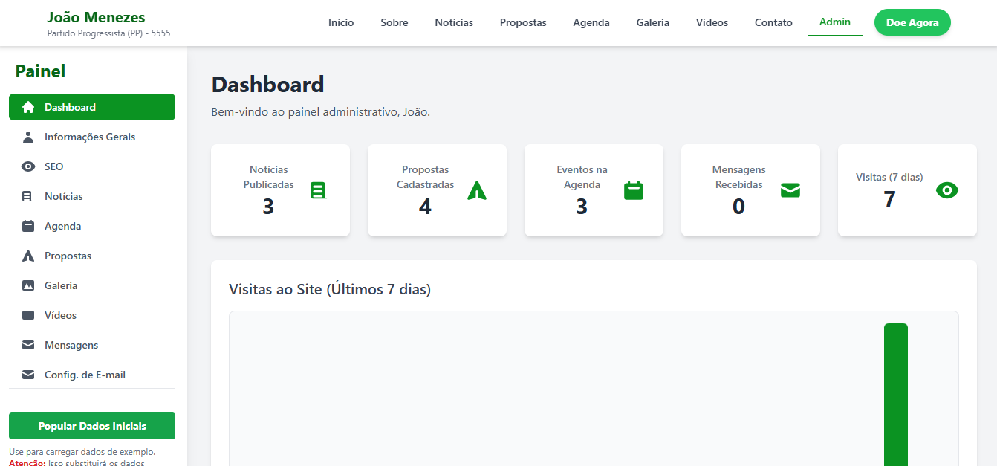Click the image icon next to Galeria
Image resolution: width=997 pixels, height=466 pixels.
click(28, 285)
